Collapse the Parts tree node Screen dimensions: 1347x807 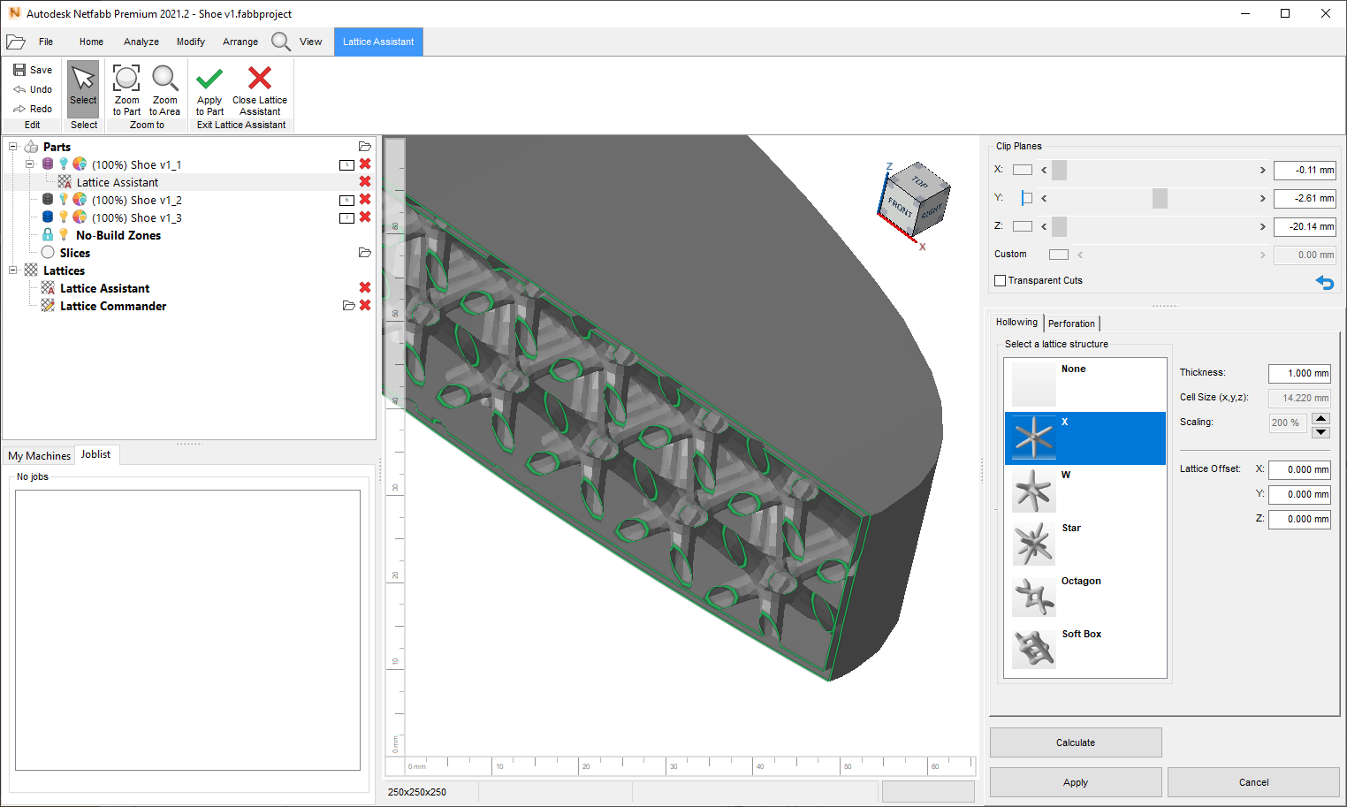[13, 147]
